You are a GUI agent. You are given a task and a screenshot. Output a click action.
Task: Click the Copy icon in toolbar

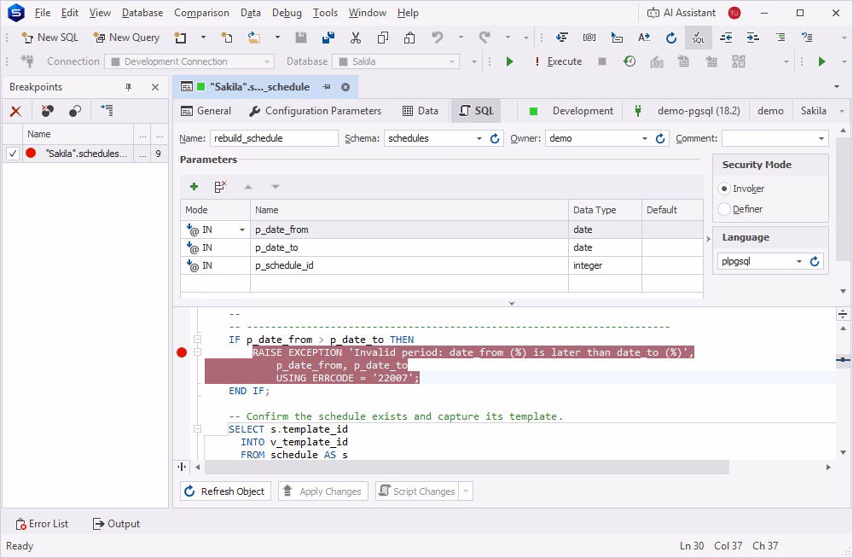[383, 38]
